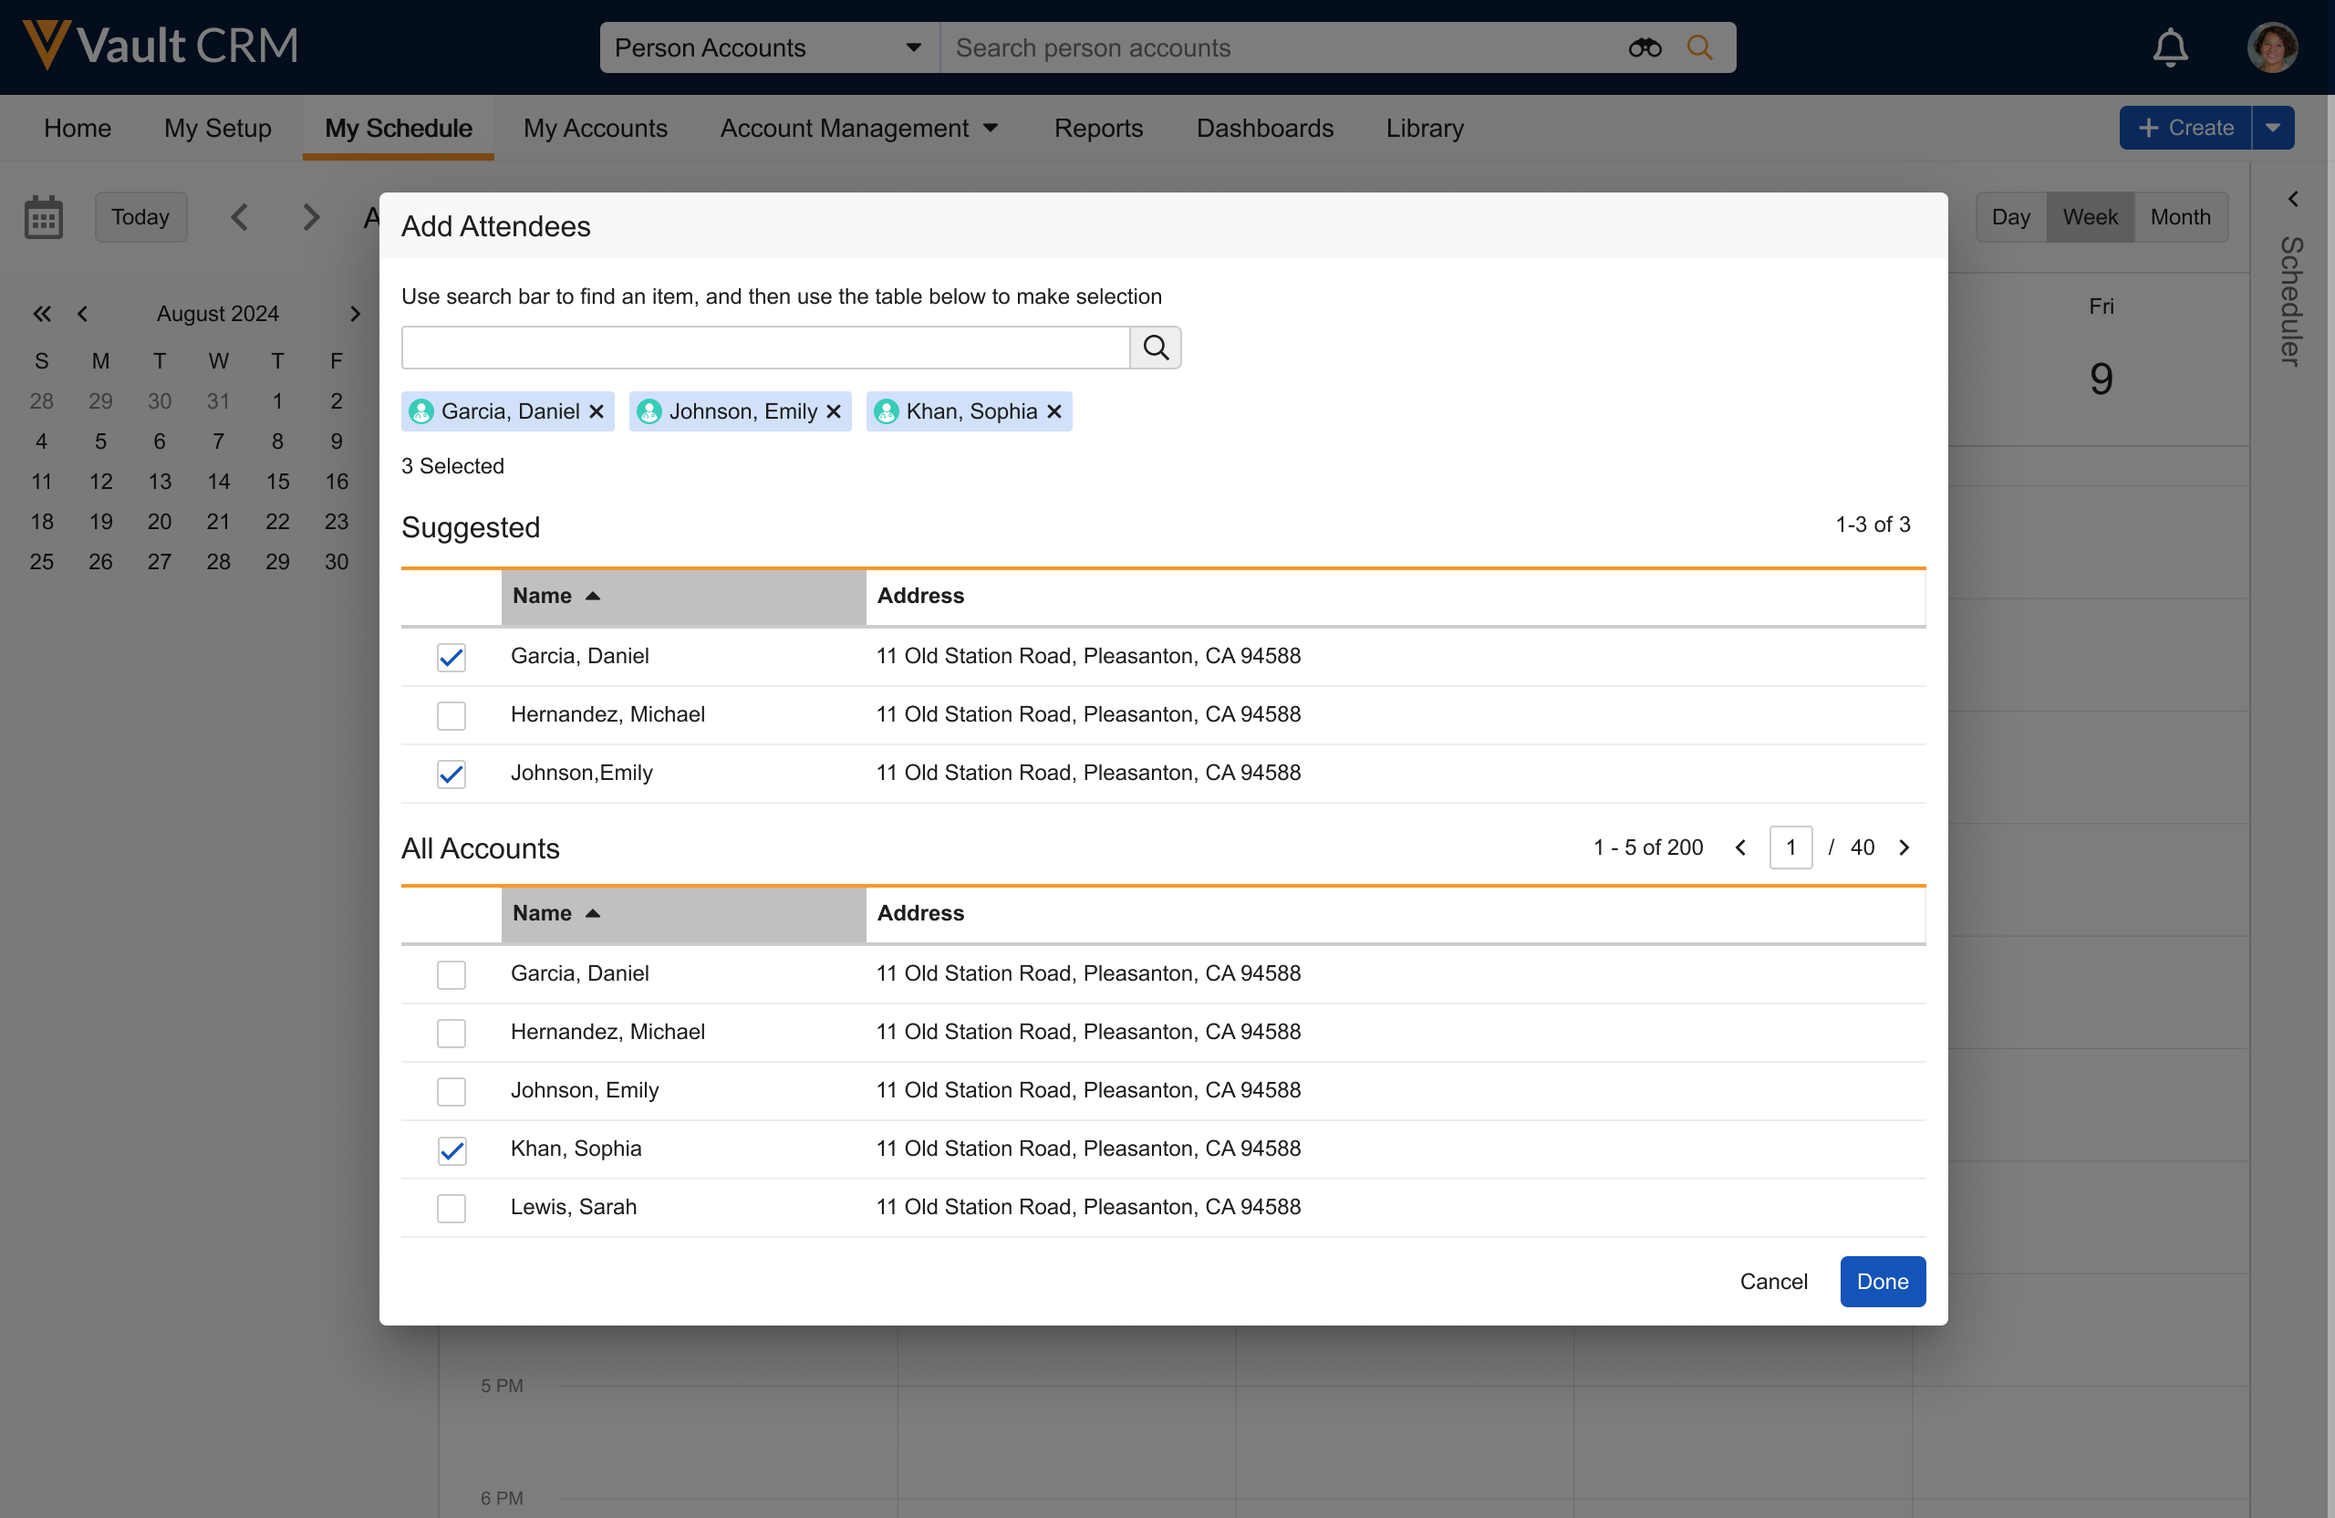The height and width of the screenshot is (1518, 2335).
Task: Switch to the My Accounts tab
Action: 595,129
